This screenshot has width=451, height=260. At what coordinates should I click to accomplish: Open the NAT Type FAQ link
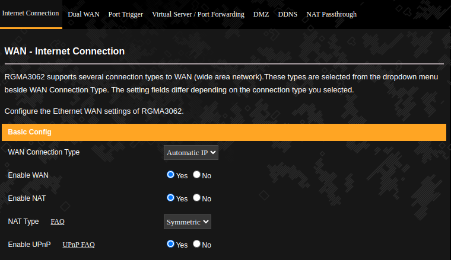58,222
